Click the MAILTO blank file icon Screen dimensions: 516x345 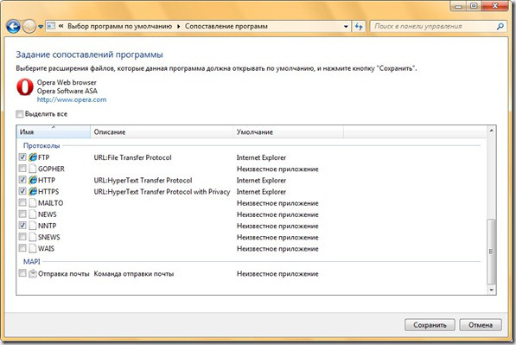click(x=33, y=203)
